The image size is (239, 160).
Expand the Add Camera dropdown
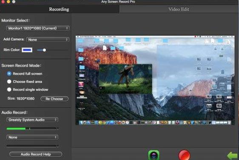pos(48,39)
